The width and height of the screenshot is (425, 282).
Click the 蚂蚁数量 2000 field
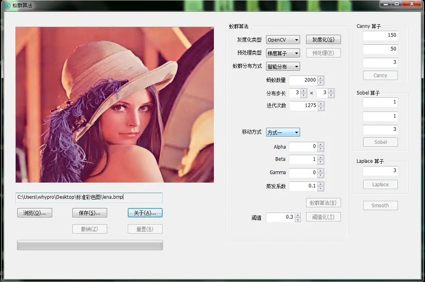tap(303, 80)
